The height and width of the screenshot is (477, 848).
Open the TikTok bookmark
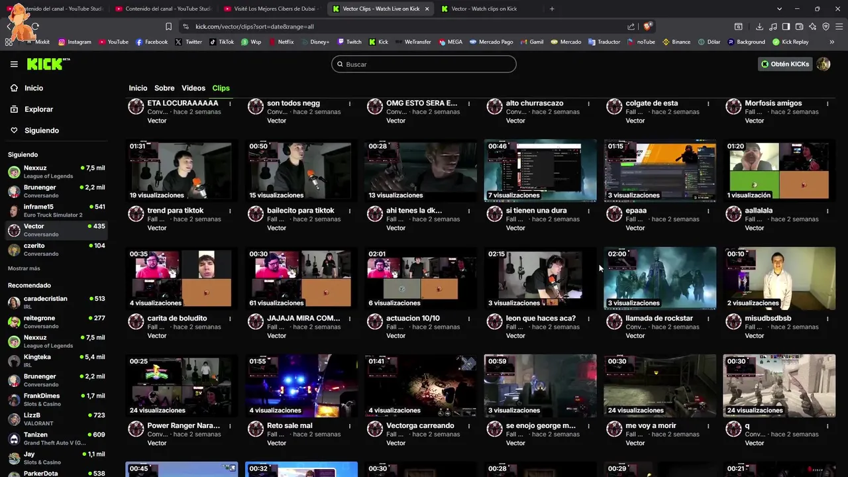click(x=222, y=42)
